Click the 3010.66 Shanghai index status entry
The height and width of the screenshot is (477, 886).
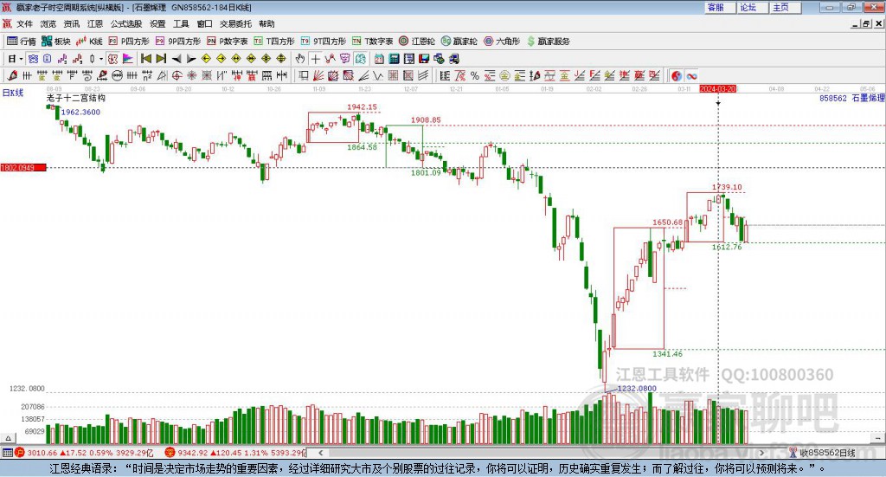pyautogui.click(x=85, y=453)
